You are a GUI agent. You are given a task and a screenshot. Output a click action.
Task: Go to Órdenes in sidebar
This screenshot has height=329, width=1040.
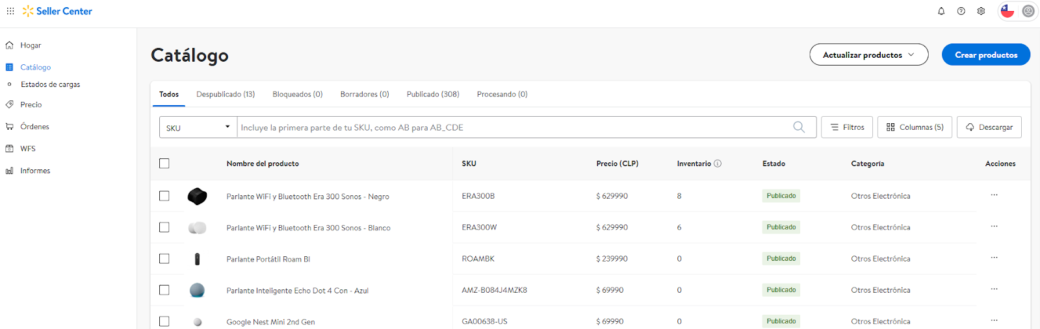pyautogui.click(x=34, y=127)
